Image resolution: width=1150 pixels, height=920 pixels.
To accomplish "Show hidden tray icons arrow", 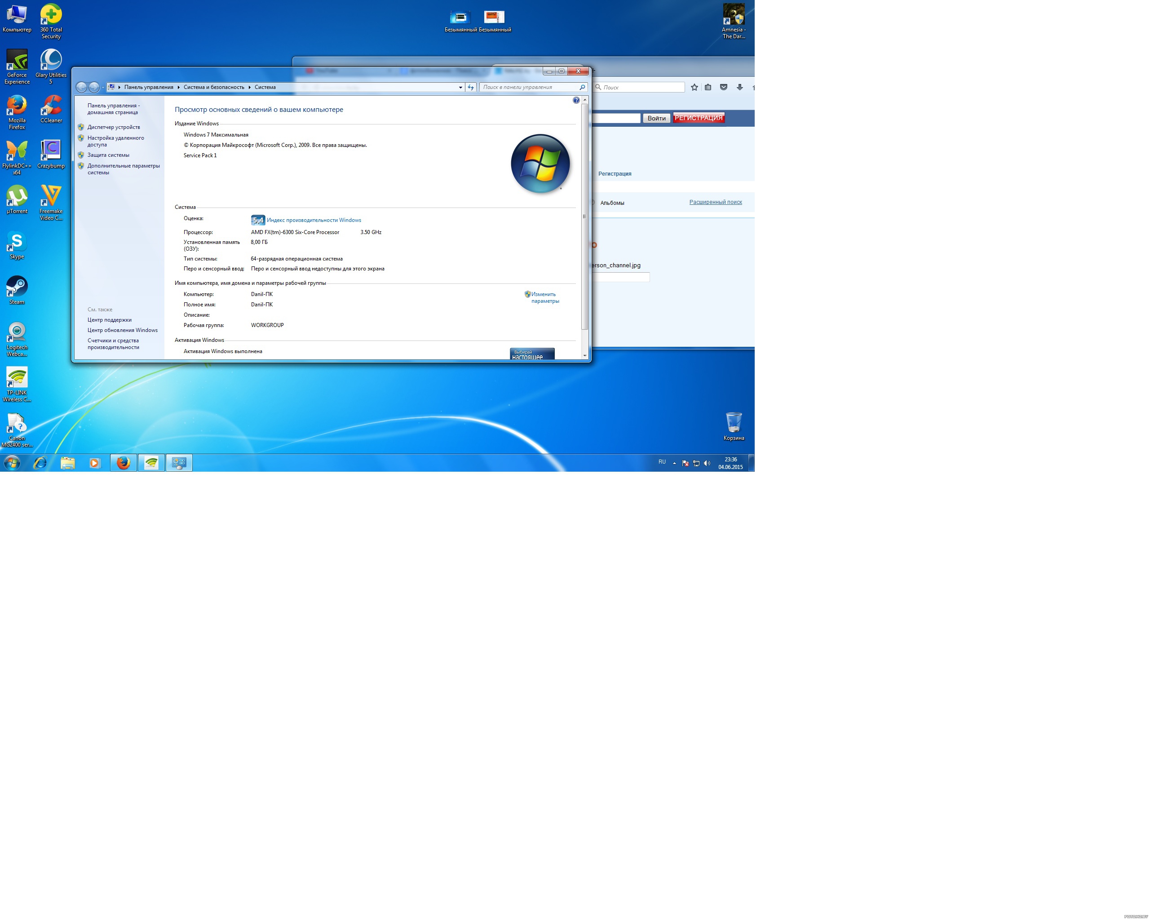I will (674, 463).
